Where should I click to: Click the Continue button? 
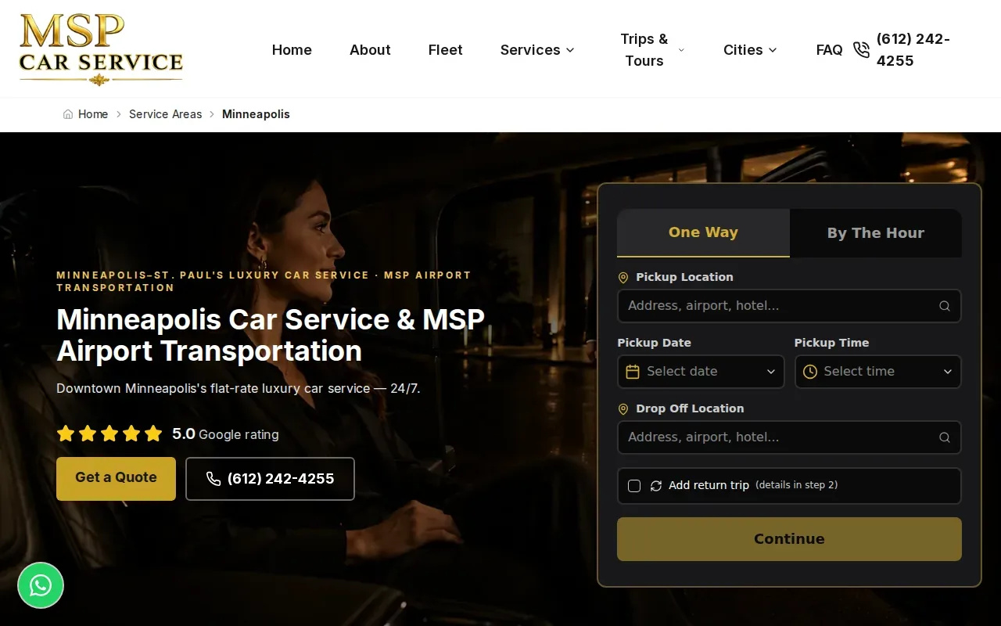pos(789,539)
